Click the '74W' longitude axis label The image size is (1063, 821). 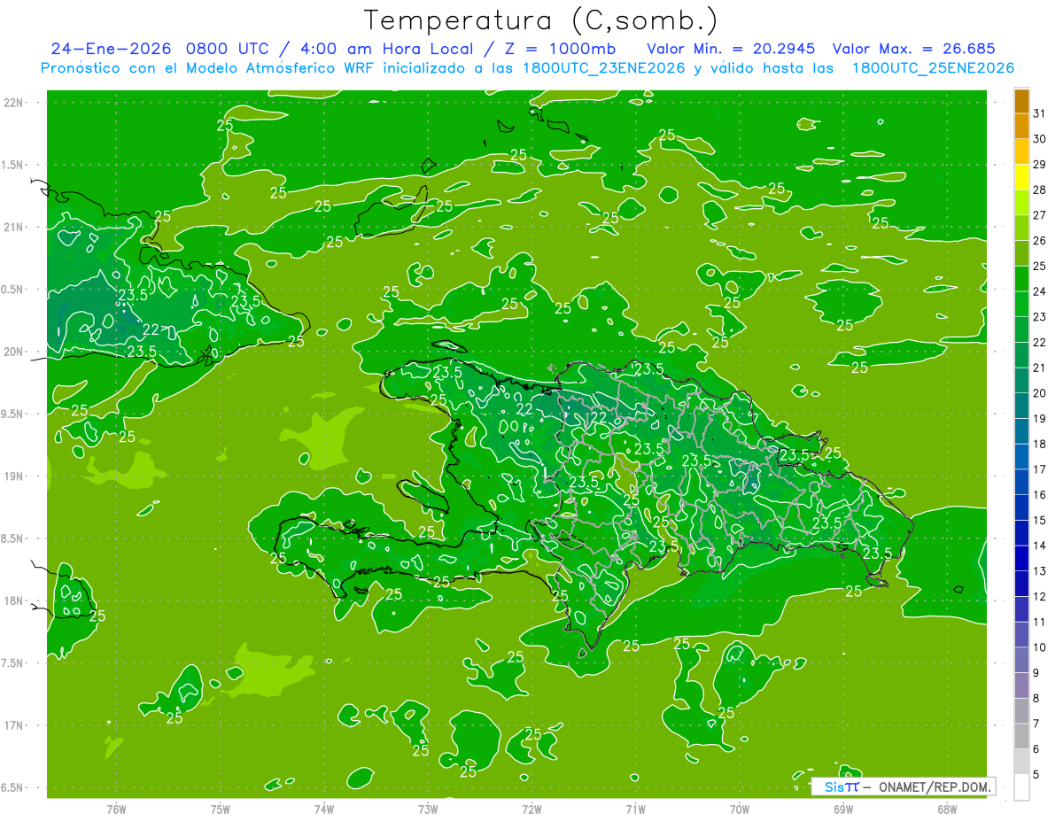[324, 809]
